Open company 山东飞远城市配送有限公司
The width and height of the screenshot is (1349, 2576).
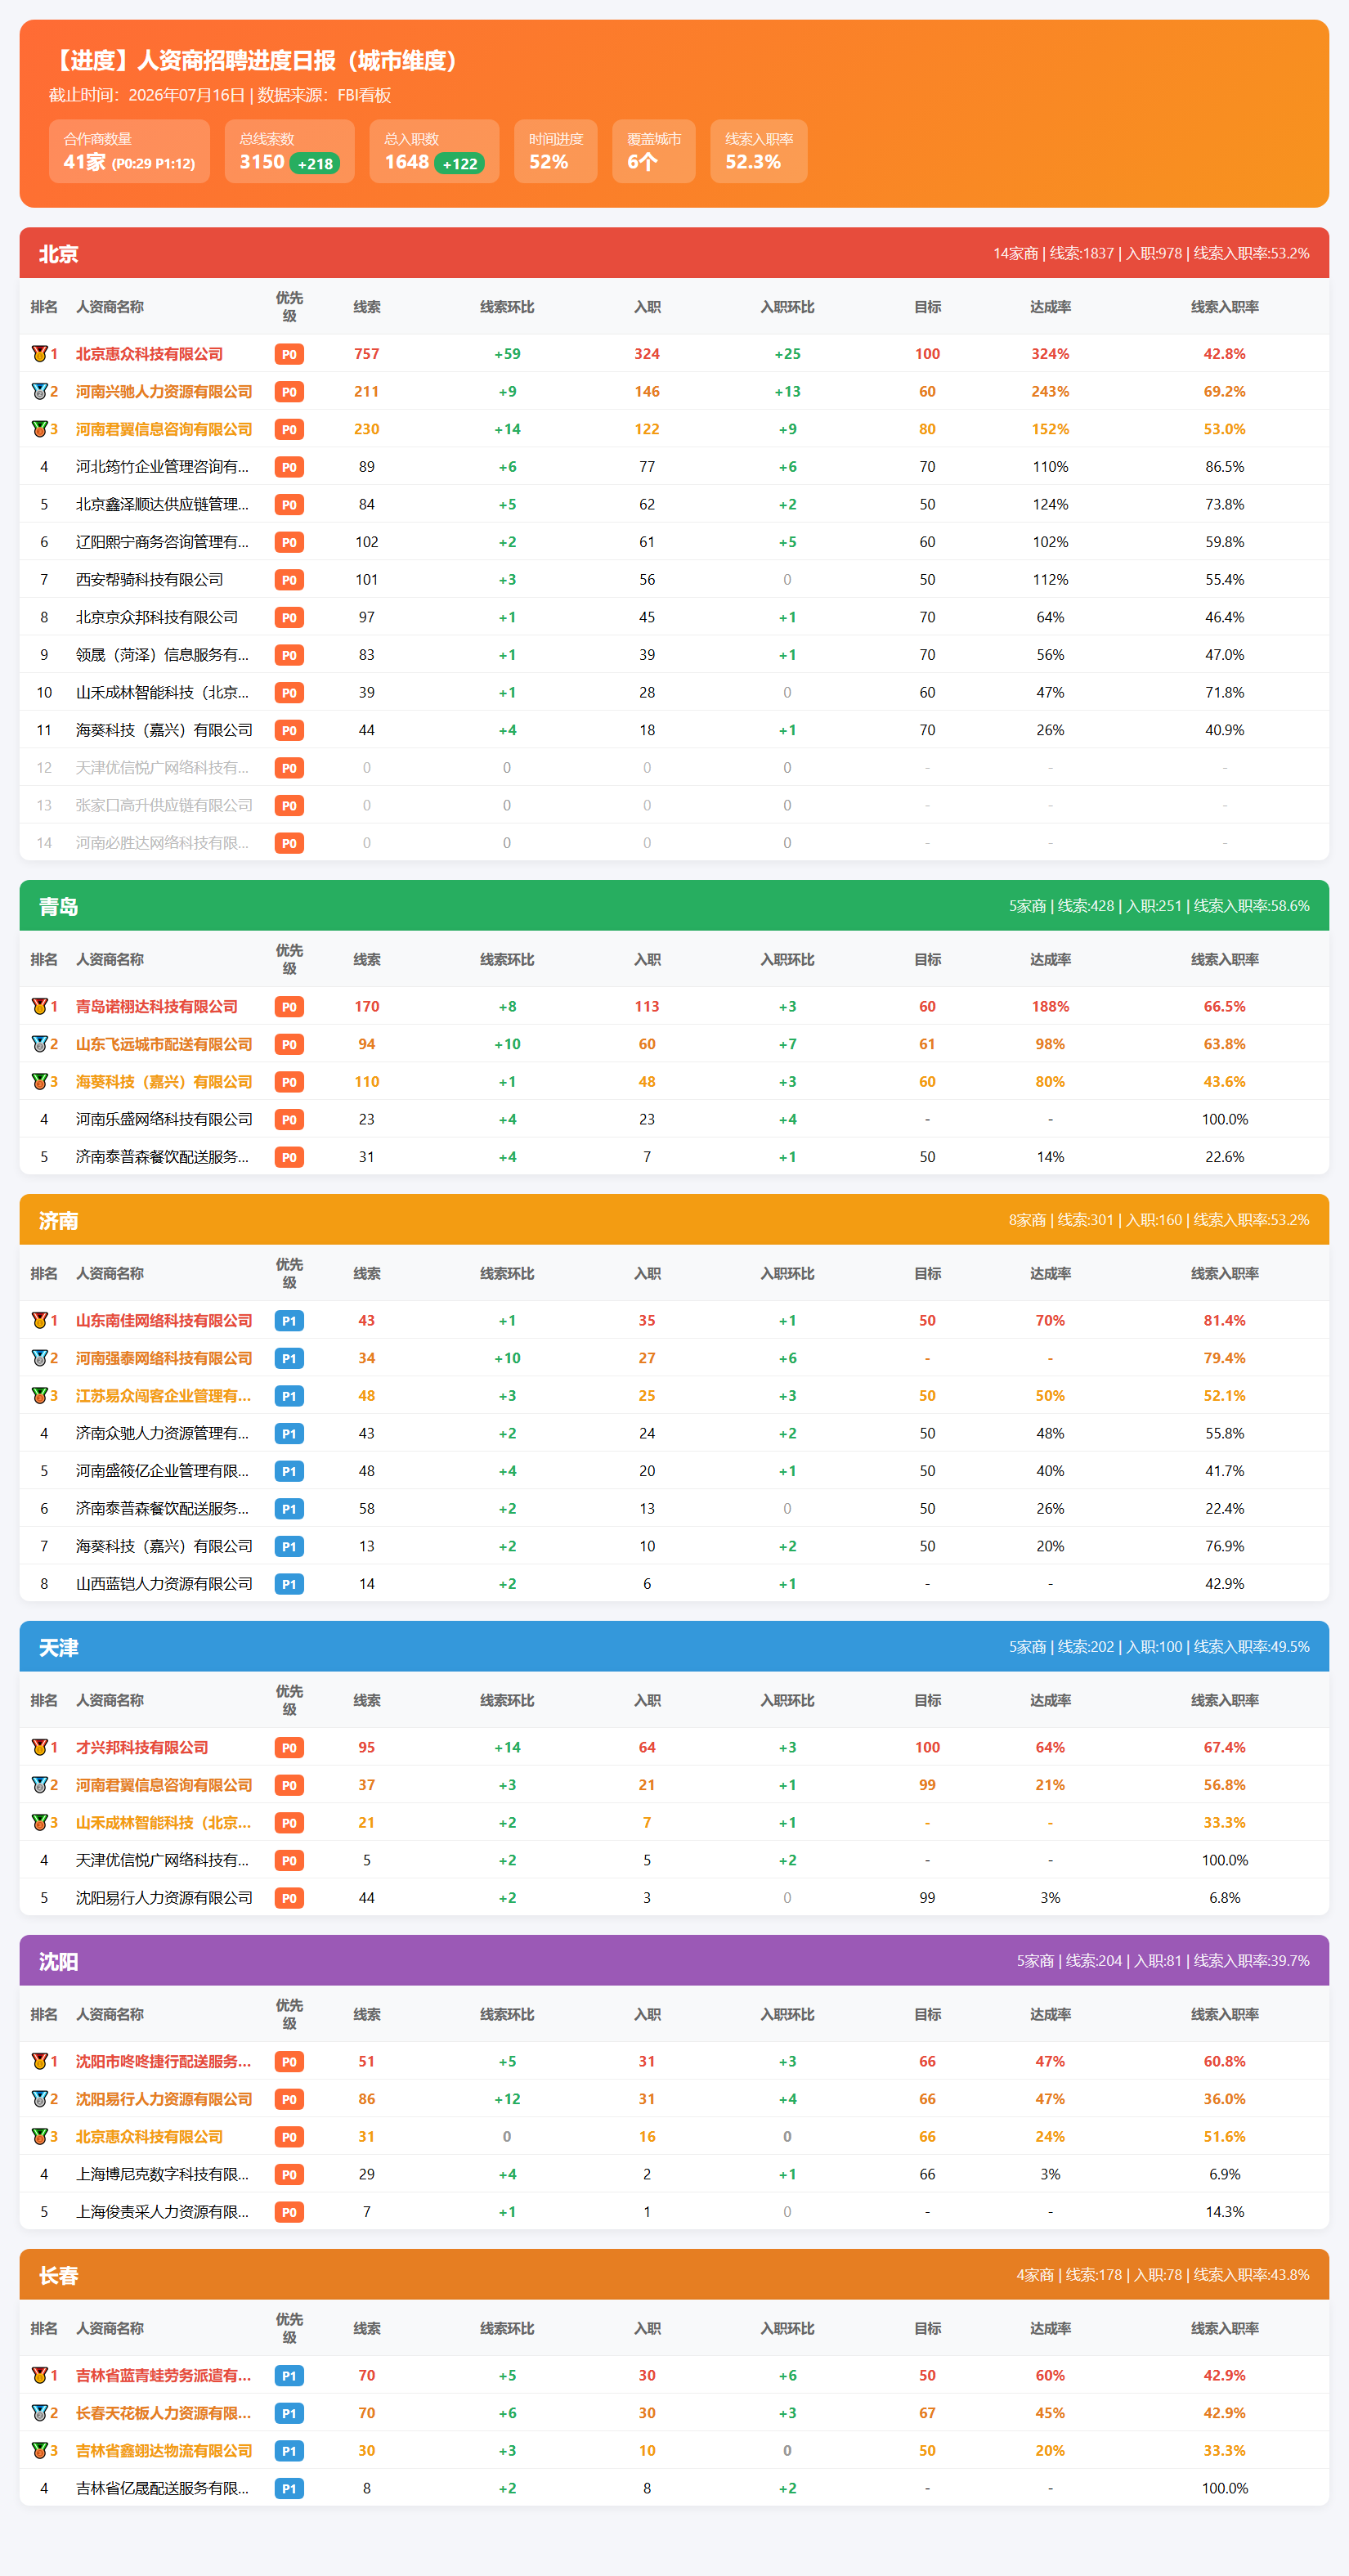[164, 1044]
